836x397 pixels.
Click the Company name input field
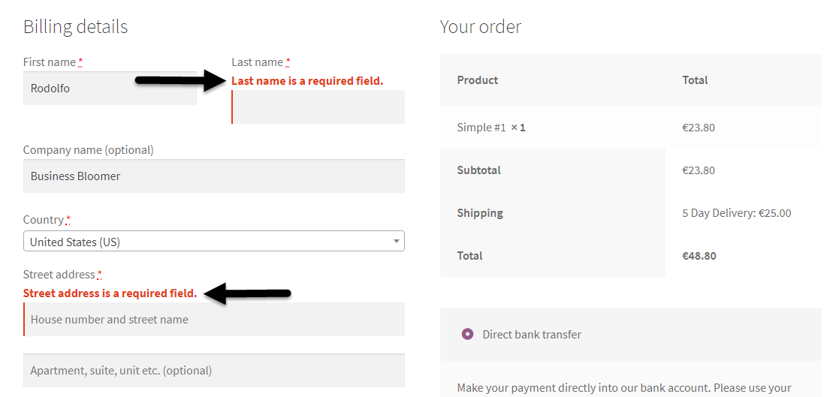coord(214,176)
